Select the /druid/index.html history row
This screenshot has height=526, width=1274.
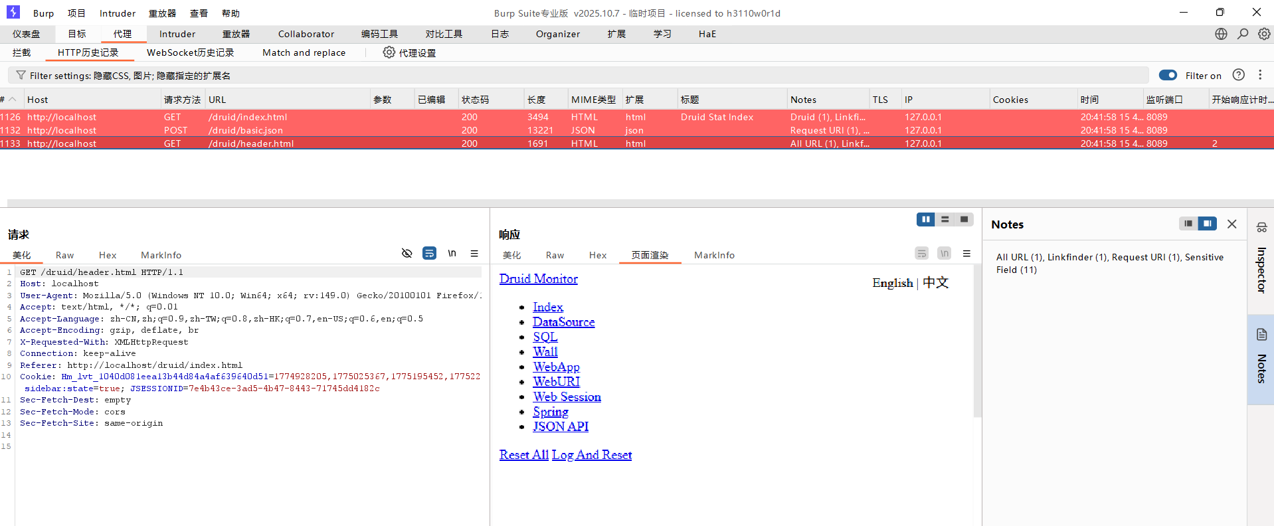click(x=637, y=117)
